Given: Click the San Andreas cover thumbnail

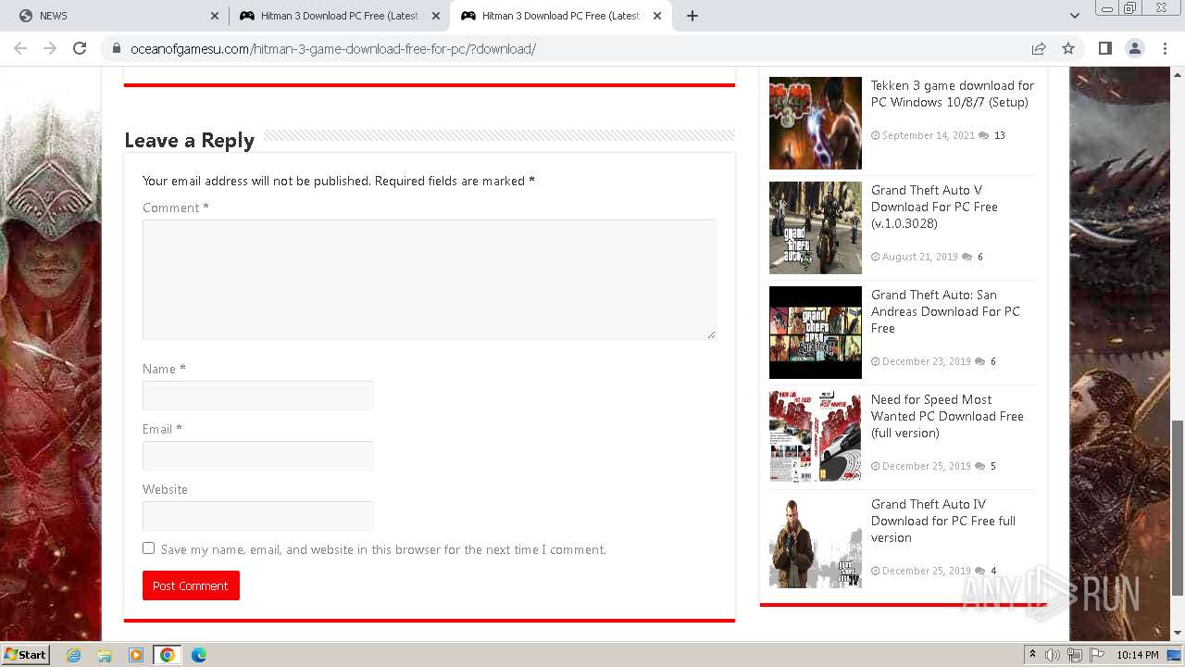Looking at the screenshot, I should [816, 333].
